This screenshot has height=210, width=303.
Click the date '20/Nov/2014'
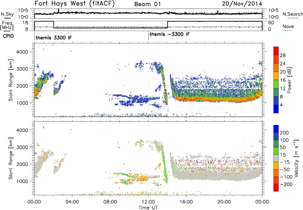click(242, 4)
